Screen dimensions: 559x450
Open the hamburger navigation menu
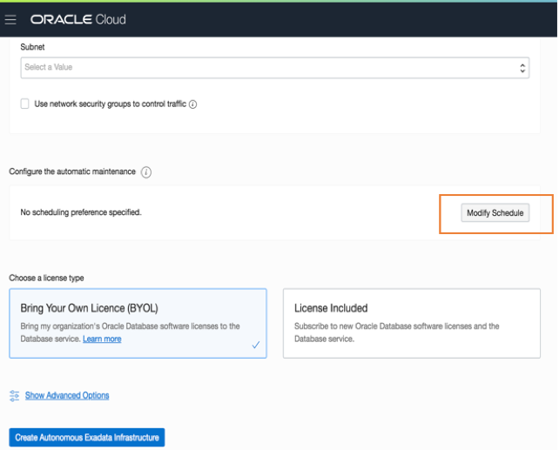pyautogui.click(x=10, y=20)
